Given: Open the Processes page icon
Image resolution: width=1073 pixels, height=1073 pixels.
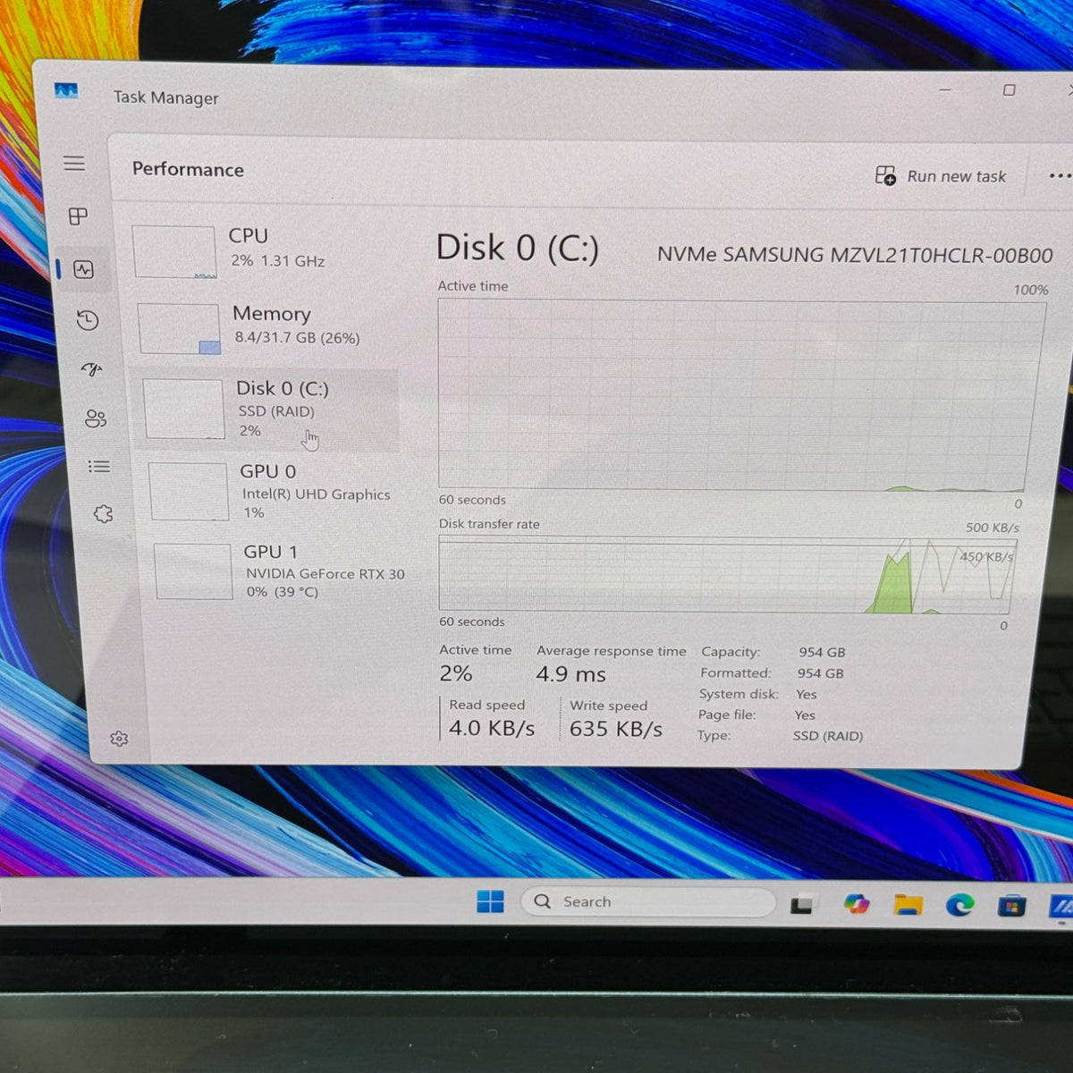Looking at the screenshot, I should [x=78, y=216].
